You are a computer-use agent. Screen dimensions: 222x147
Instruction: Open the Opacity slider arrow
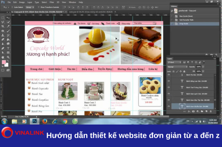[203, 67]
